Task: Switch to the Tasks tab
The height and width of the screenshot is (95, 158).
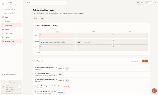Action: [36, 19]
